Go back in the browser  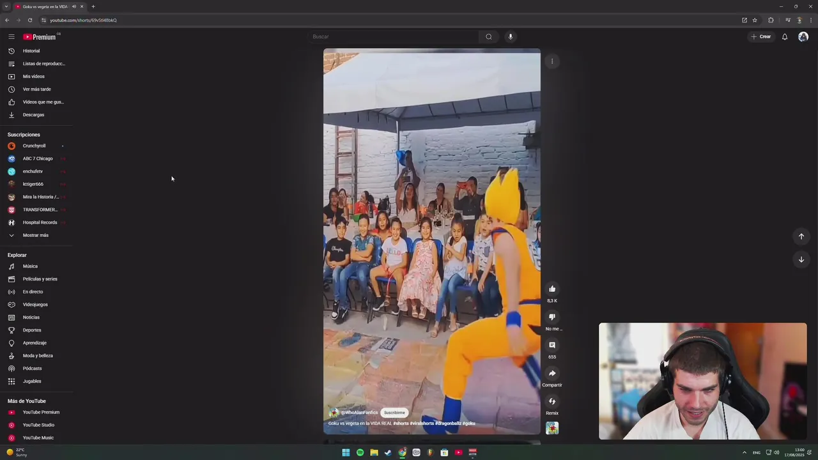coord(7,20)
